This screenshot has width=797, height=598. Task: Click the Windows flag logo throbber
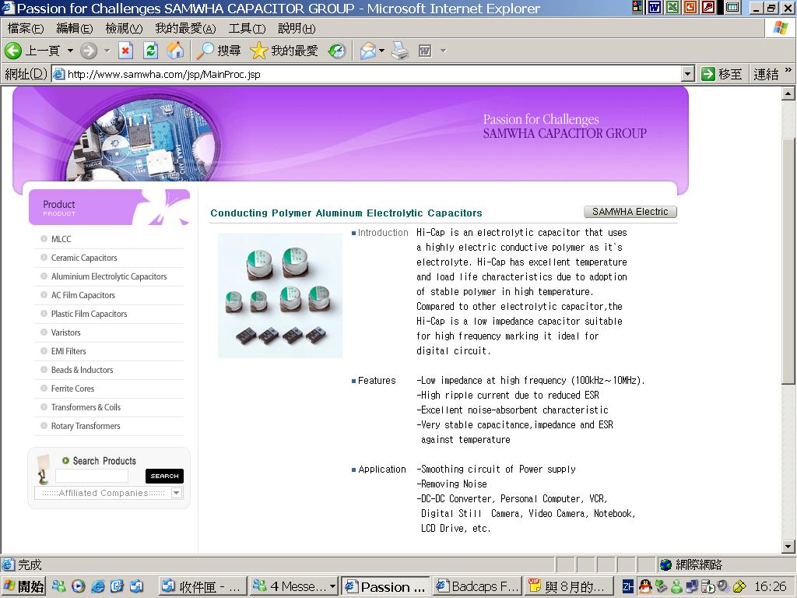pos(780,28)
